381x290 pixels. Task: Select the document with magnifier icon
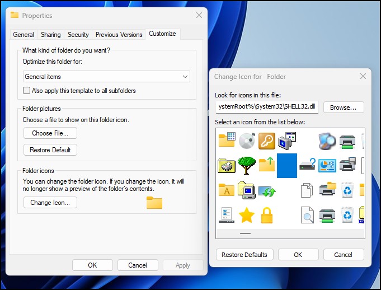point(307,215)
